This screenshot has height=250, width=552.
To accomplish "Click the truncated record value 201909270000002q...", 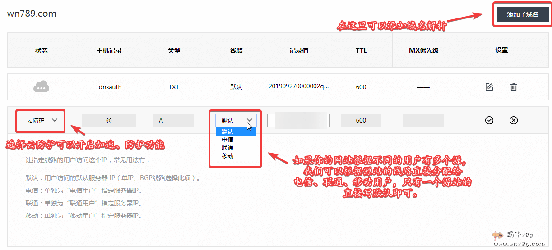I will click(298, 87).
